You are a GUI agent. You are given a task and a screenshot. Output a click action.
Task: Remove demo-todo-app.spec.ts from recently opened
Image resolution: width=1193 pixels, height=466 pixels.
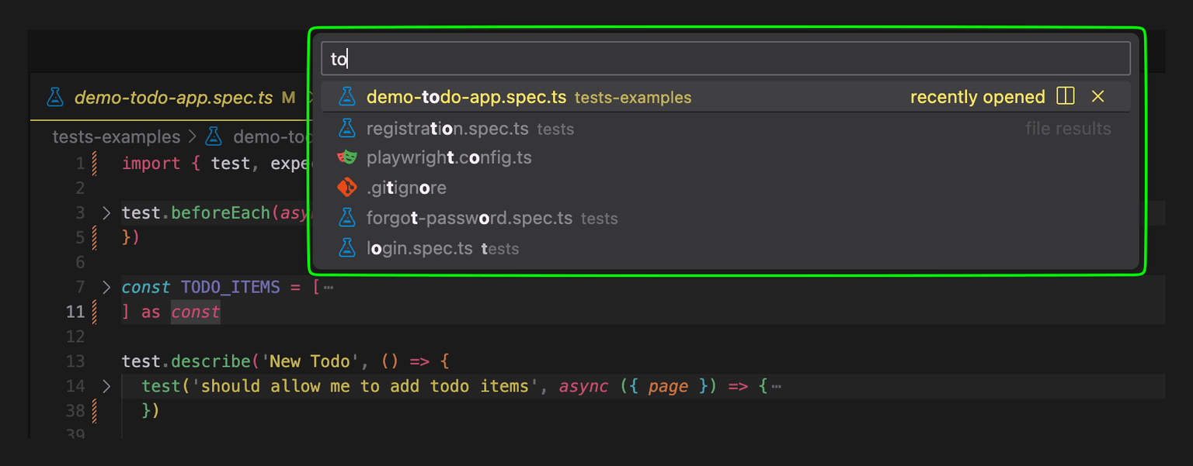click(1098, 97)
